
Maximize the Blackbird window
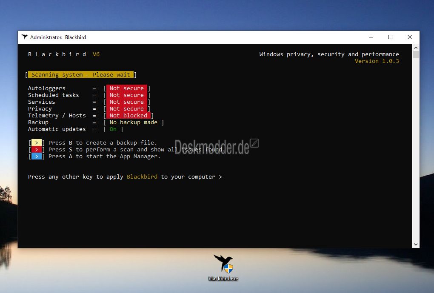(390, 37)
